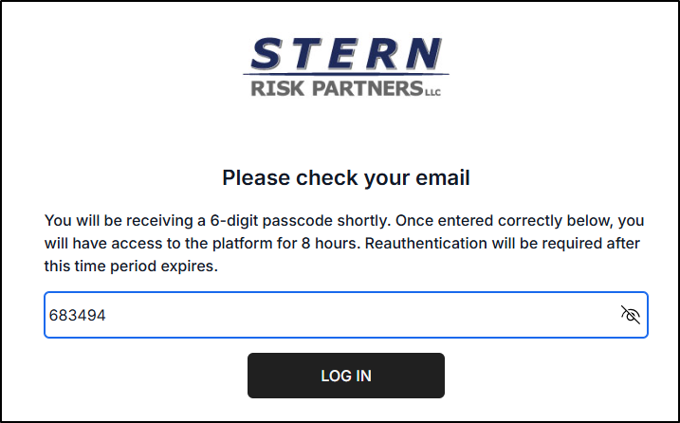Click the word 'Reauthentication' in the paragraph
Viewport: 680px width, 423px height.
(x=426, y=243)
